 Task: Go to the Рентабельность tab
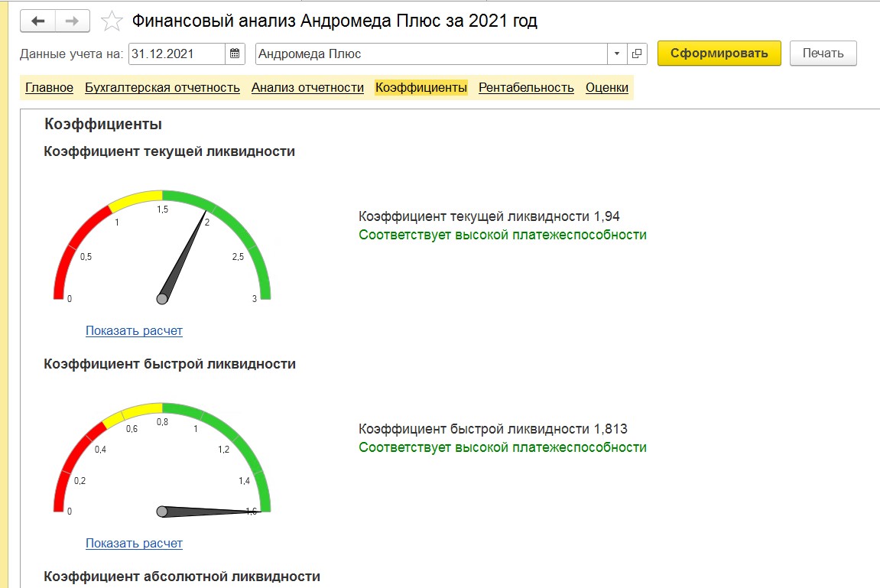(x=526, y=87)
